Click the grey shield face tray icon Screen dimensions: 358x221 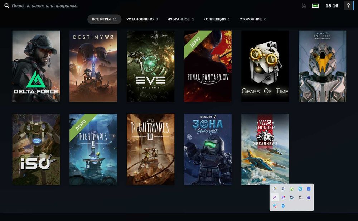click(x=283, y=189)
